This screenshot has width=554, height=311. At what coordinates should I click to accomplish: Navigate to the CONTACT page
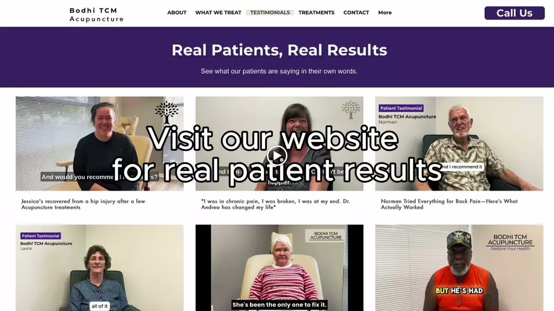coord(356,13)
